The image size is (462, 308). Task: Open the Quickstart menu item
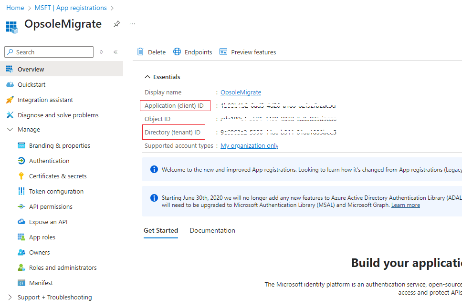coord(31,84)
